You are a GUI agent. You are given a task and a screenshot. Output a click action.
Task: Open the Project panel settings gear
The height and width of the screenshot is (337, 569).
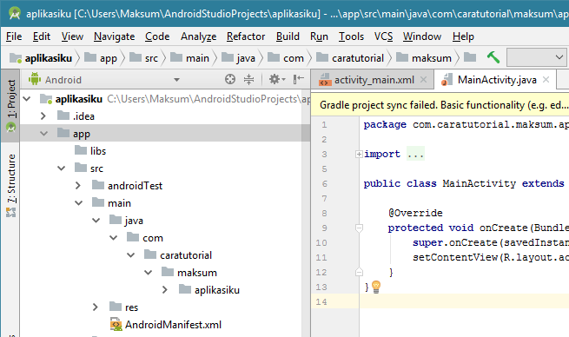(277, 79)
